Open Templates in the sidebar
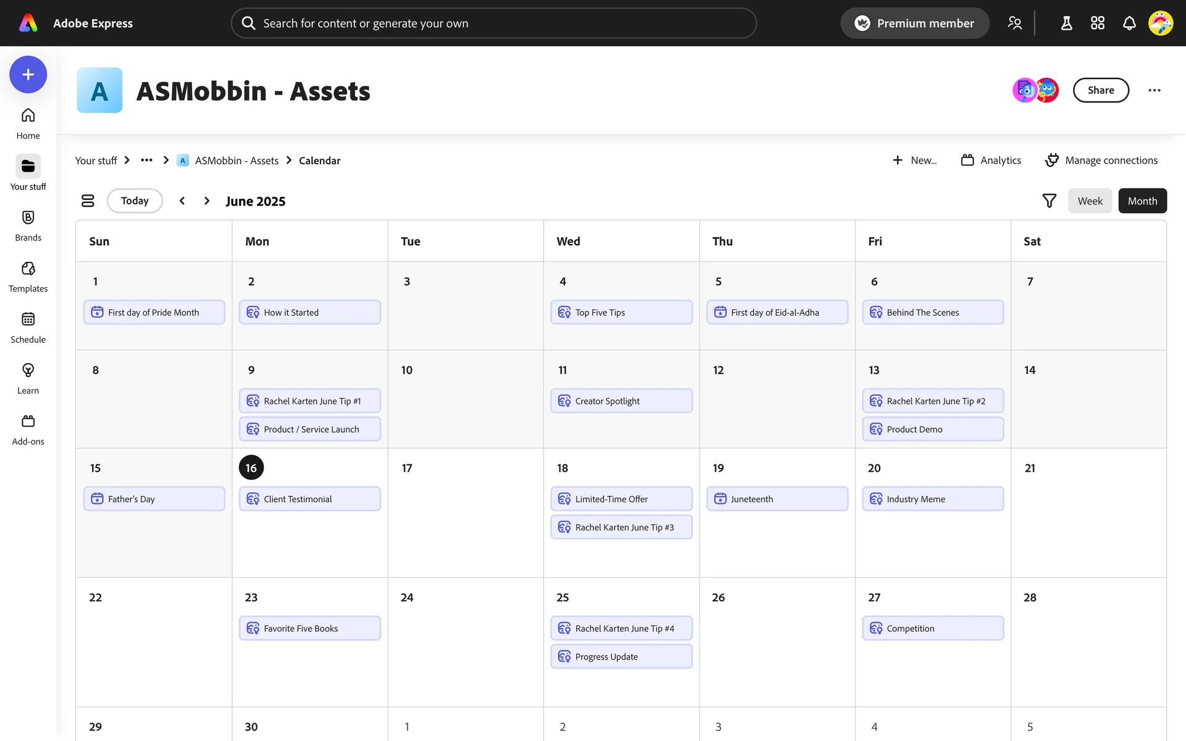The width and height of the screenshot is (1186, 741). click(x=28, y=276)
